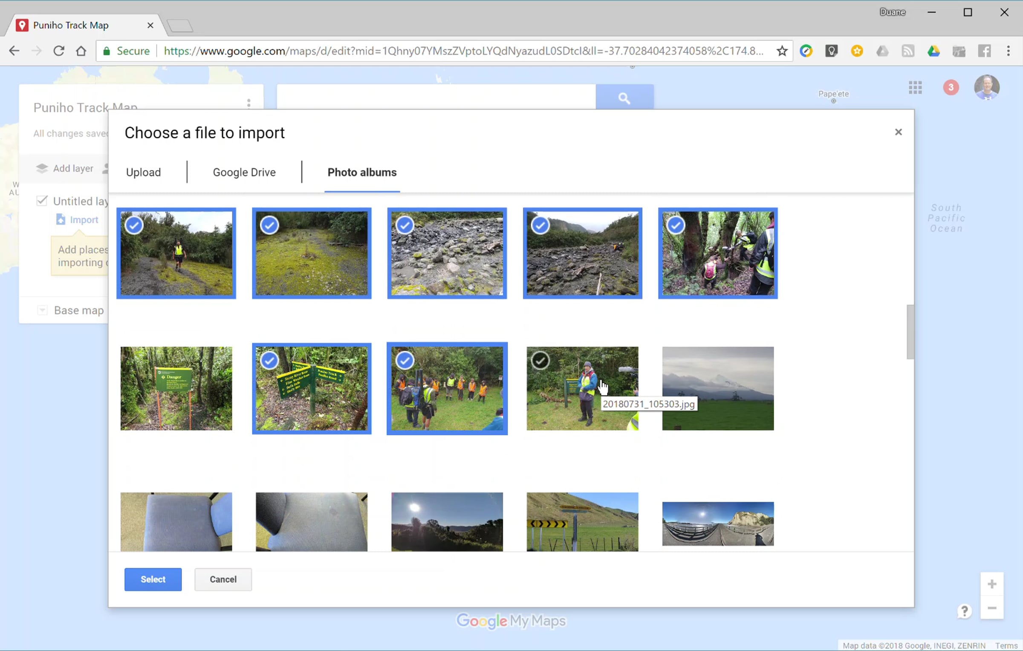
Task: Open the Chrome three-dot menu
Action: pyautogui.click(x=1009, y=51)
